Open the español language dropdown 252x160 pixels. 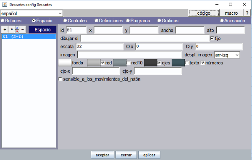point(31,13)
